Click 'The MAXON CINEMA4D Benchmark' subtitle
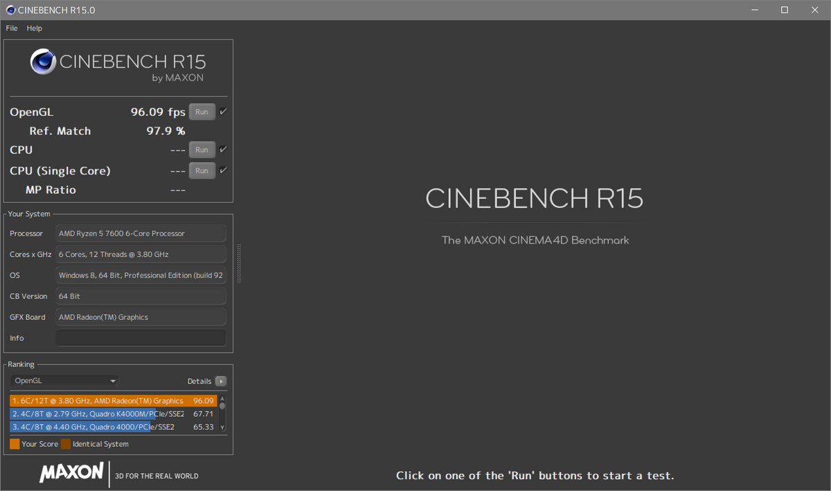Screen dimensions: 831x491 pyautogui.click(x=535, y=240)
